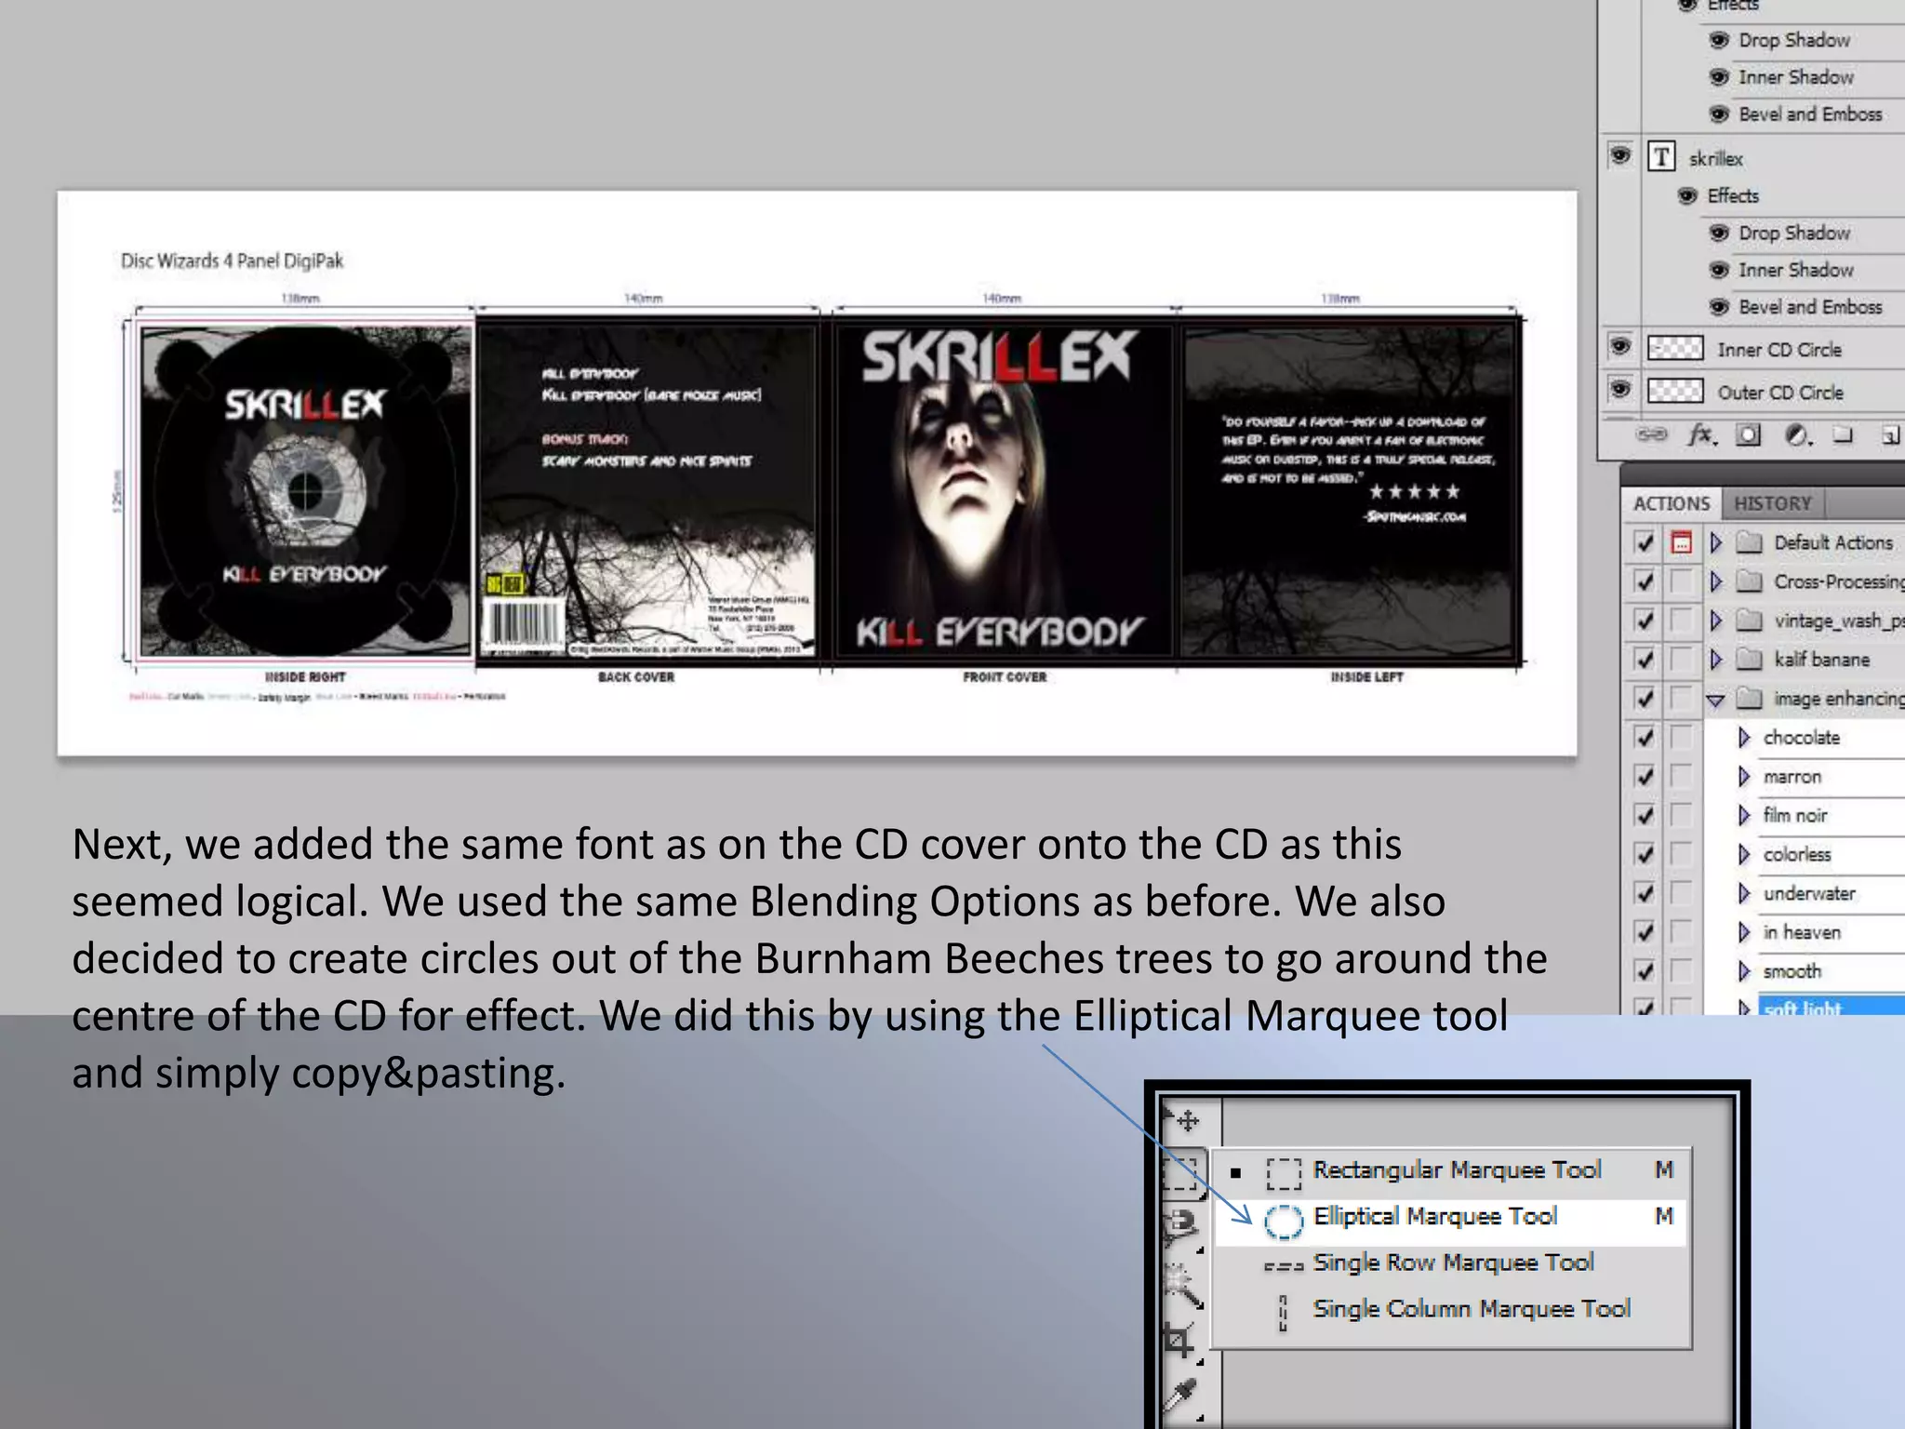Expand the Default Actions folder
Viewport: 1905px width, 1429px height.
pos(1716,542)
